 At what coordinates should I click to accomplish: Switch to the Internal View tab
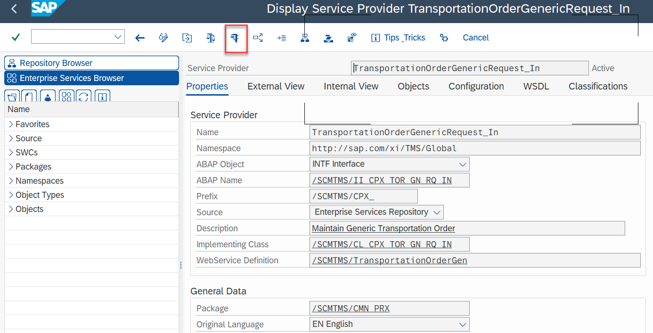pyautogui.click(x=351, y=86)
